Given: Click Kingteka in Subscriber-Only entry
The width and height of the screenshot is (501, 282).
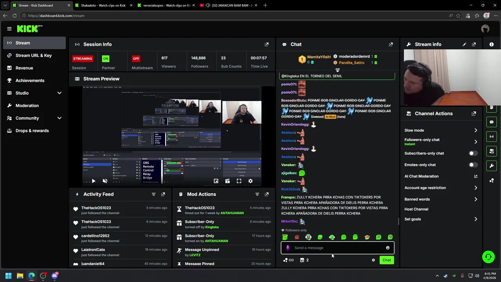Looking at the screenshot, I should point(212,227).
